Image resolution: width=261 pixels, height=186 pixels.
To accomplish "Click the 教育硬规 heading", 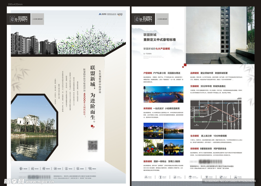I will pos(148,108).
